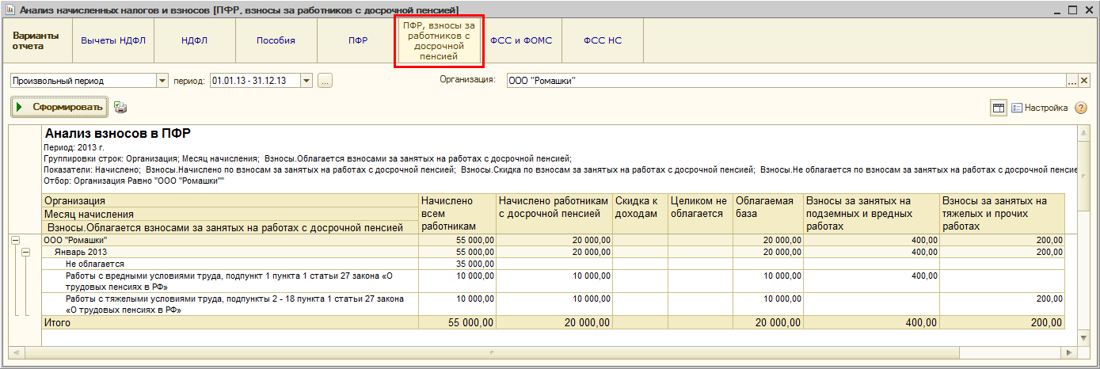This screenshot has height=369, width=1100.
Task: Click the print settings icon beside Сформировать
Action: tap(120, 107)
